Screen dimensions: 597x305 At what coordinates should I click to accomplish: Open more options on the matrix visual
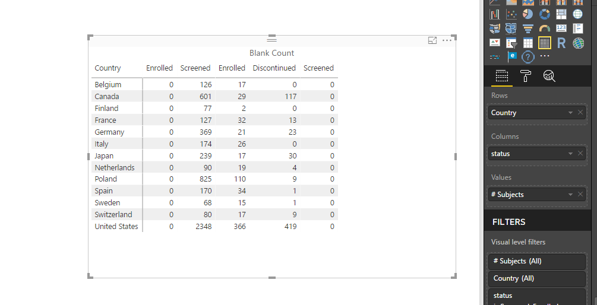pyautogui.click(x=447, y=40)
